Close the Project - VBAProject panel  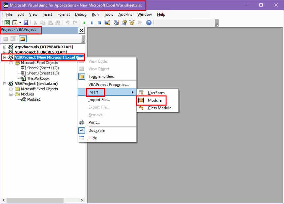tap(81, 30)
